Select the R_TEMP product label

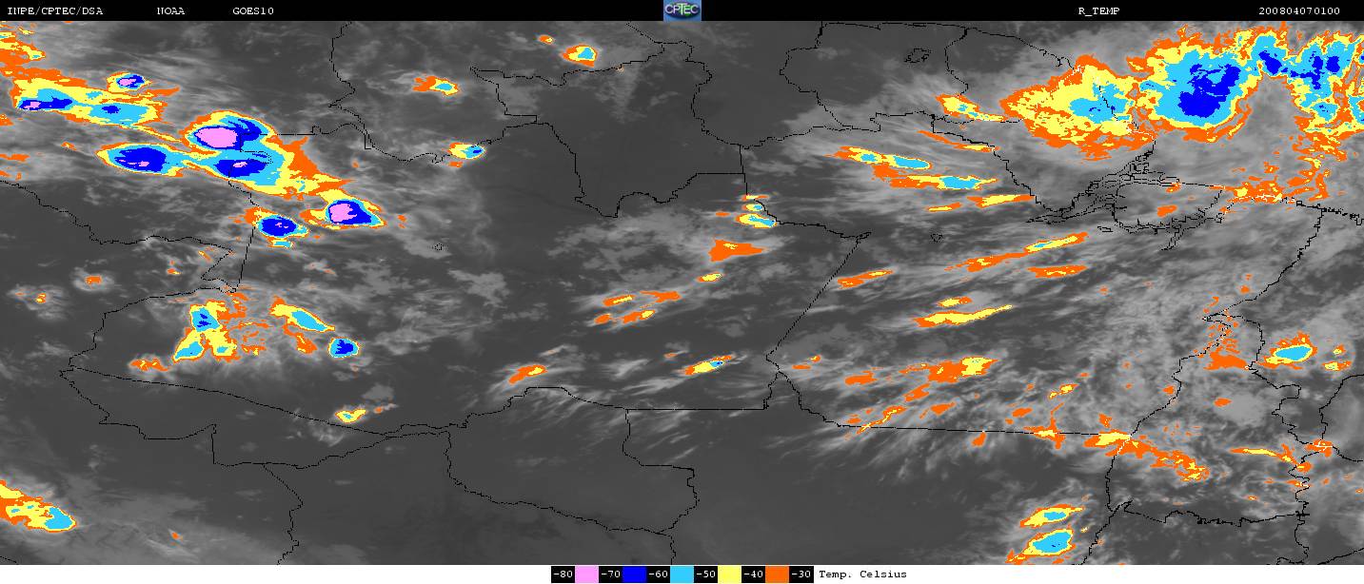pos(1097,11)
